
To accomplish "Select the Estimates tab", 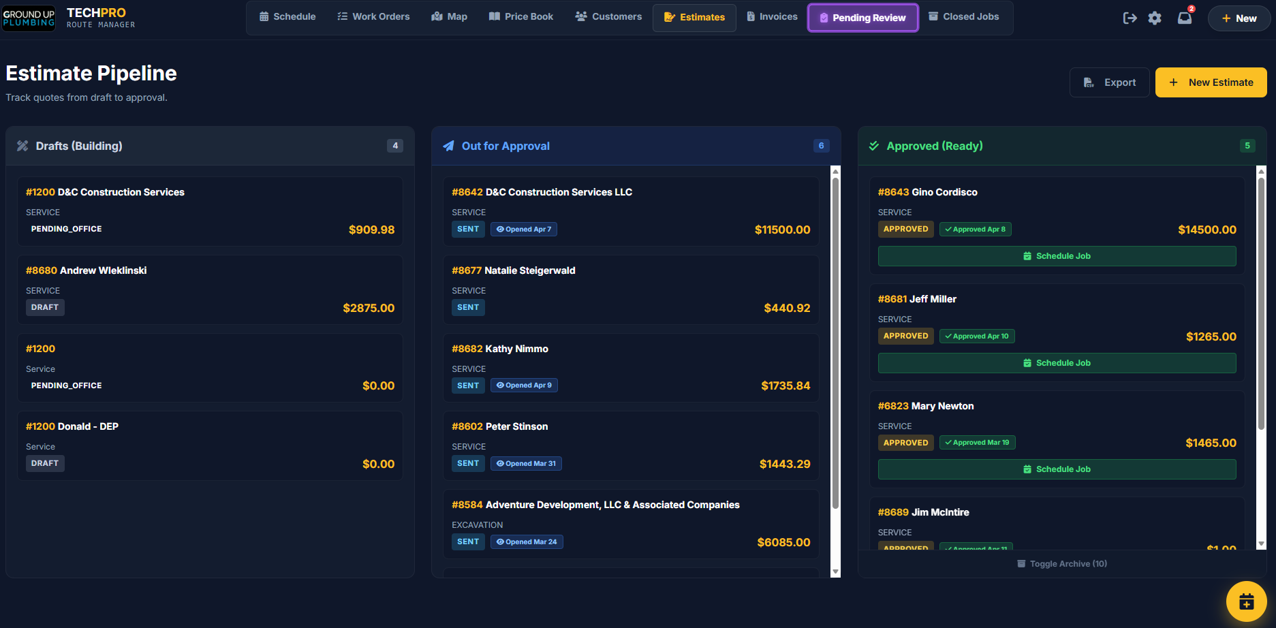I will click(694, 18).
